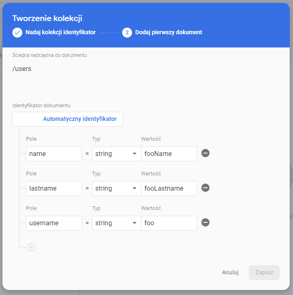Image resolution: width=293 pixels, height=295 pixels.
Task: Click the Zapisz button
Action: tap(264, 272)
